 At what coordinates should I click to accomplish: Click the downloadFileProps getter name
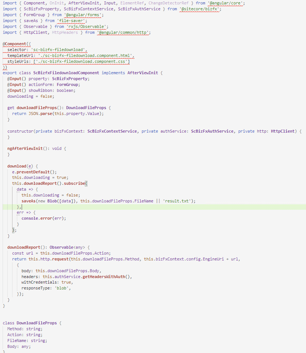pyautogui.click(x=37, y=107)
